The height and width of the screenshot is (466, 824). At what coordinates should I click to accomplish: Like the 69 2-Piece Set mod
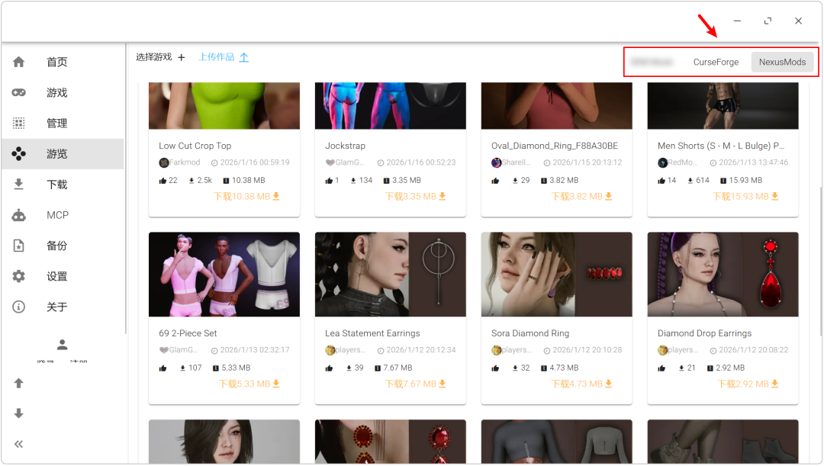pos(163,368)
